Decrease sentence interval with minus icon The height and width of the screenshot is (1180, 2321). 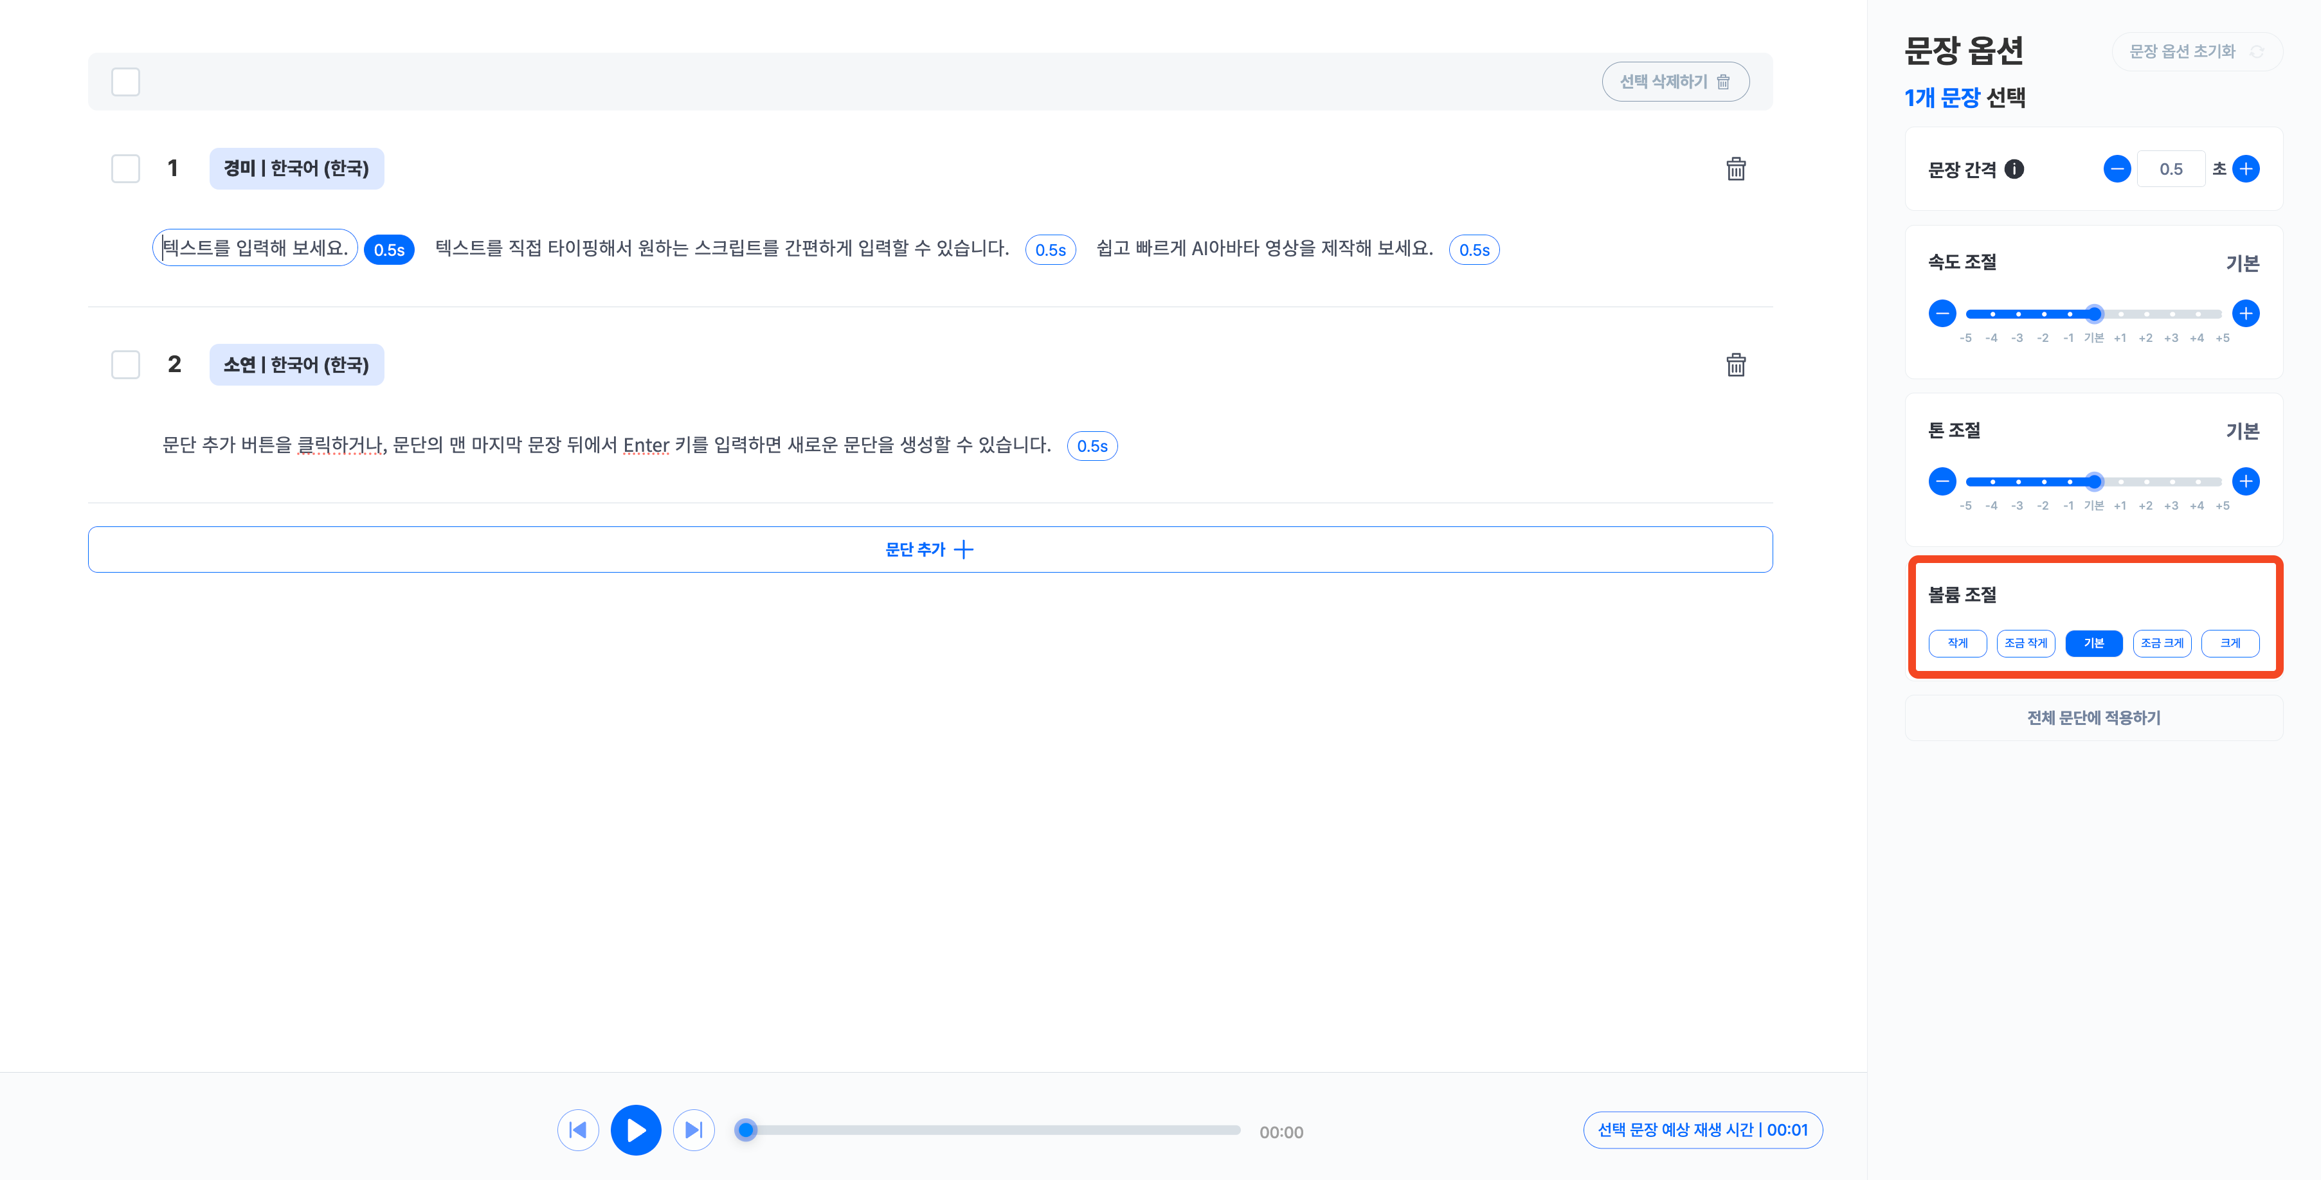(2117, 168)
